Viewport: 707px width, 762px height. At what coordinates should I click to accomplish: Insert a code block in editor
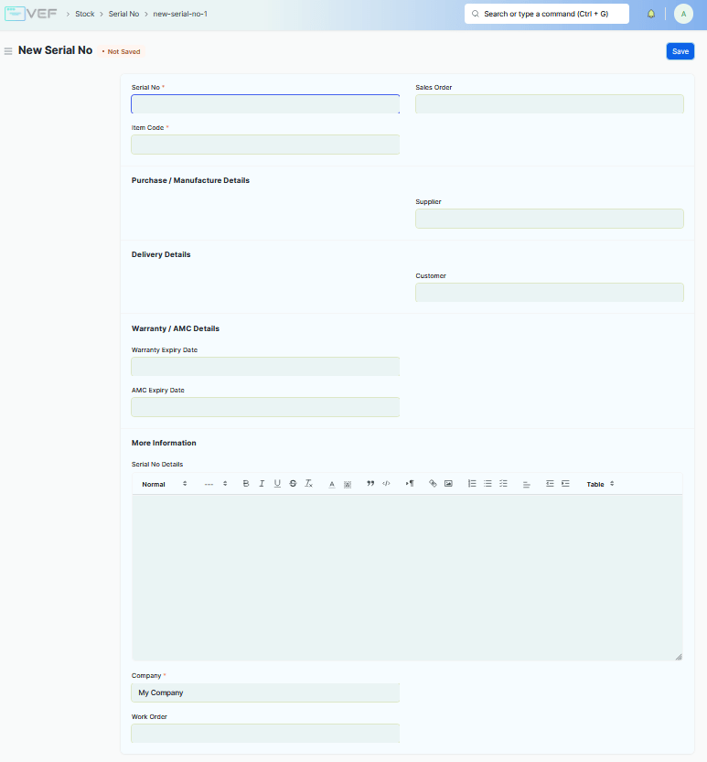tap(386, 484)
